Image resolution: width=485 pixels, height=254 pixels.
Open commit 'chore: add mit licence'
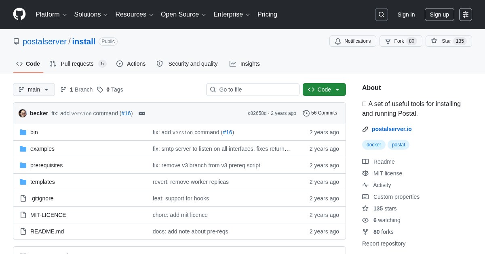[x=180, y=215]
